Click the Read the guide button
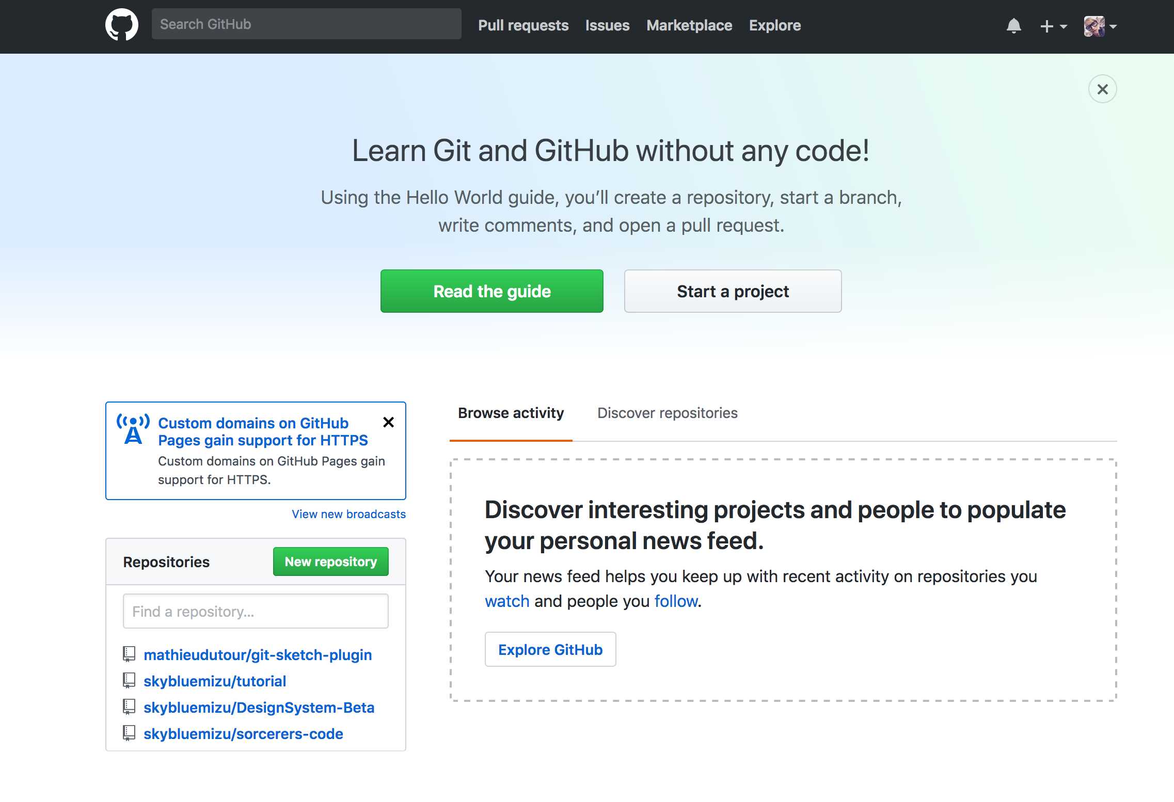1174x802 pixels. (491, 291)
